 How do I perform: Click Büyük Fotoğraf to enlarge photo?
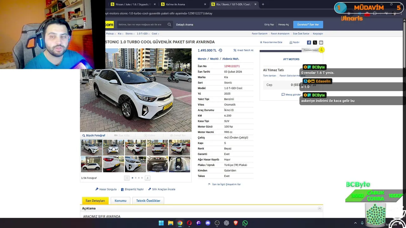click(x=94, y=136)
